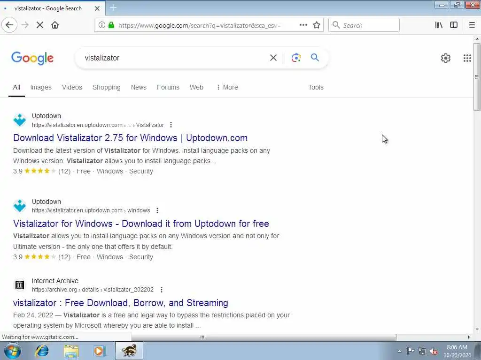Viewport: 481px width, 360px height.
Task: Click the taskbar clock showing 8:06 AM
Action: (457, 351)
